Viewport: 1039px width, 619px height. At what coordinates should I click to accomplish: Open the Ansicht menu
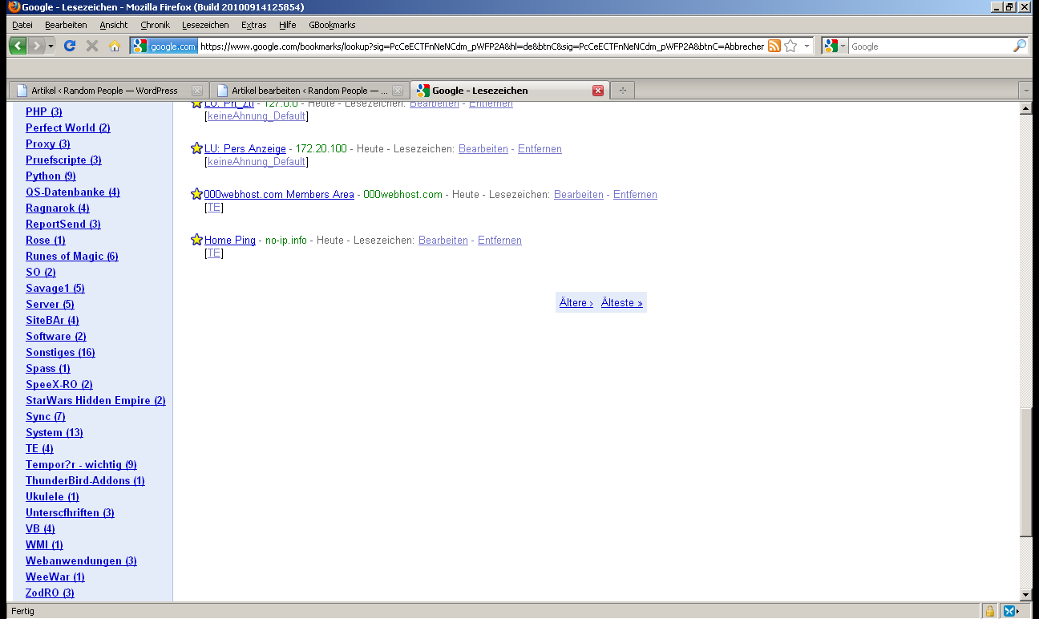[x=114, y=25]
